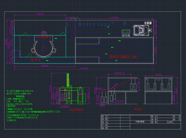Select the vertical 1200 dimension label

pyautogui.click(x=11, y=24)
